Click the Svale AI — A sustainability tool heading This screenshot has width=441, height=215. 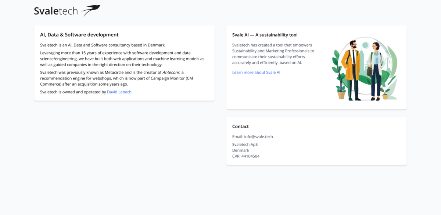(264, 34)
